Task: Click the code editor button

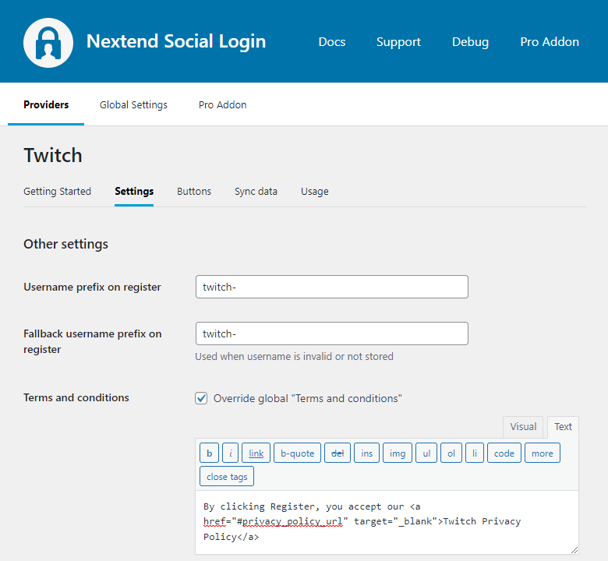Action: point(504,453)
